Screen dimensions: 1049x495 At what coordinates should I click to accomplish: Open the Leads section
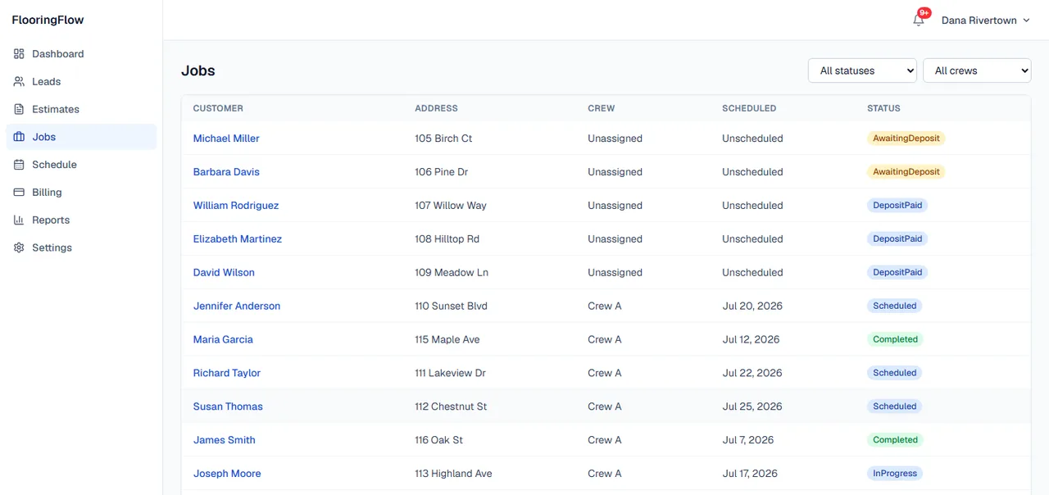pyautogui.click(x=81, y=82)
